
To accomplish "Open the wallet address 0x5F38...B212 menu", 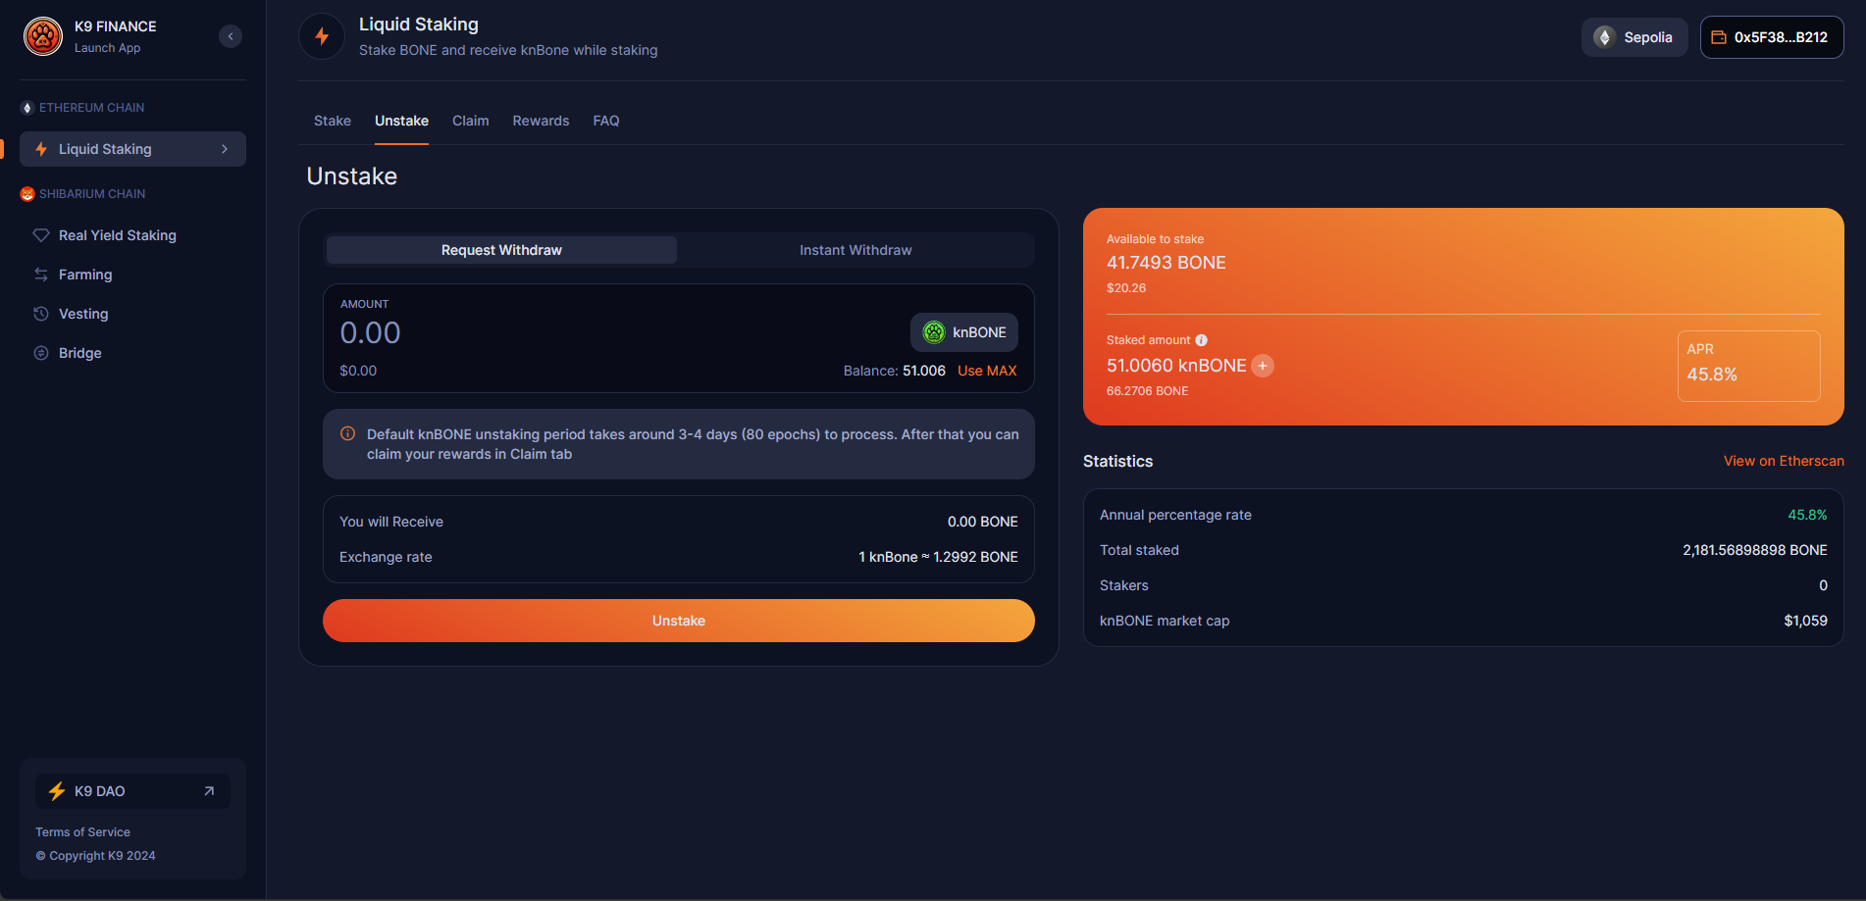I will pos(1771,37).
